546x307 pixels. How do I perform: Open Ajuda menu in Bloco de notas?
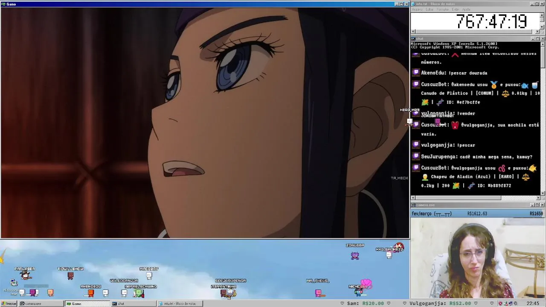pyautogui.click(x=466, y=9)
